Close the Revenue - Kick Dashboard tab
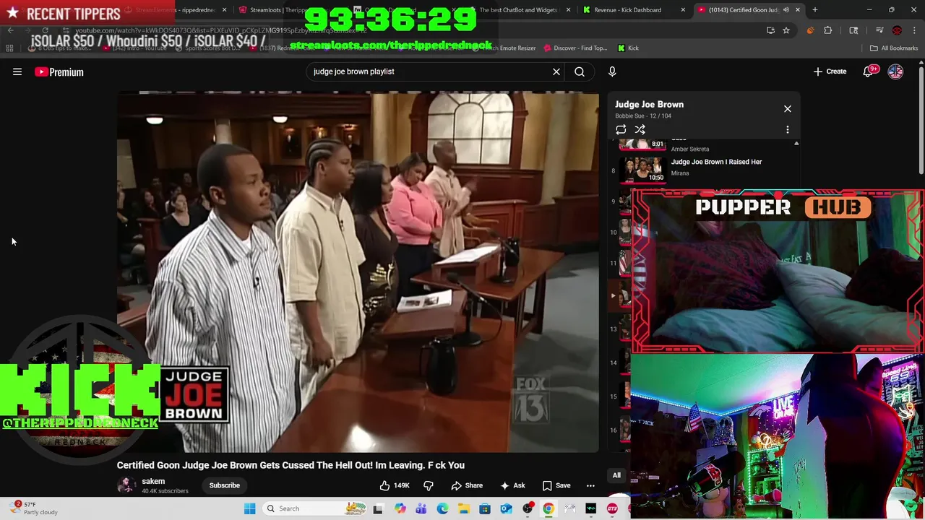 click(683, 10)
